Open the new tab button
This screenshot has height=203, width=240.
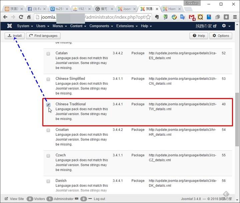tap(188, 9)
